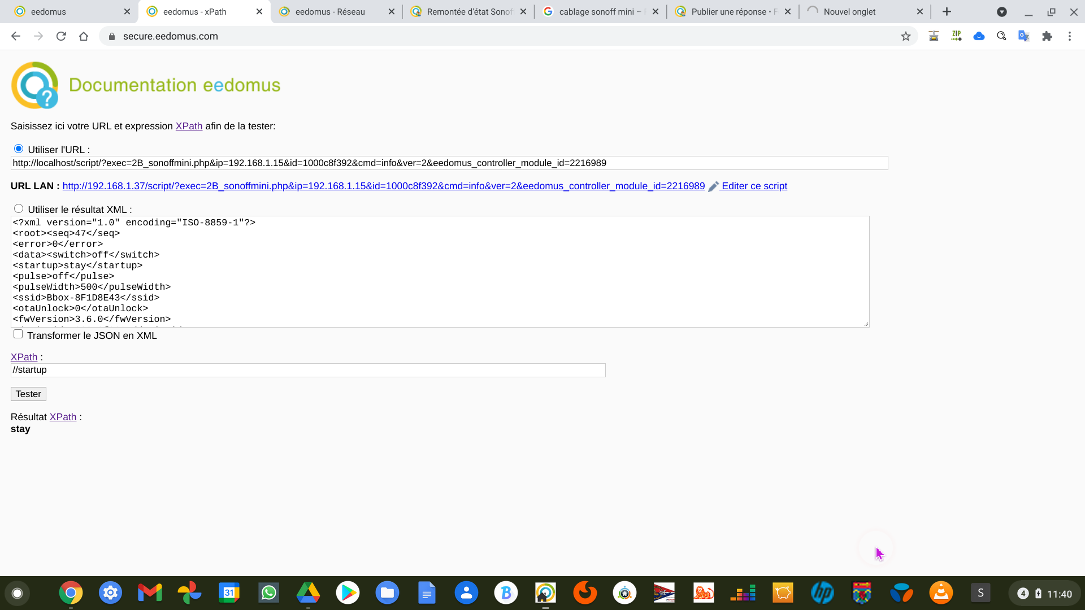Open ChromeOS settings gear app
Screen dimensions: 1085x610
pyautogui.click(x=110, y=593)
